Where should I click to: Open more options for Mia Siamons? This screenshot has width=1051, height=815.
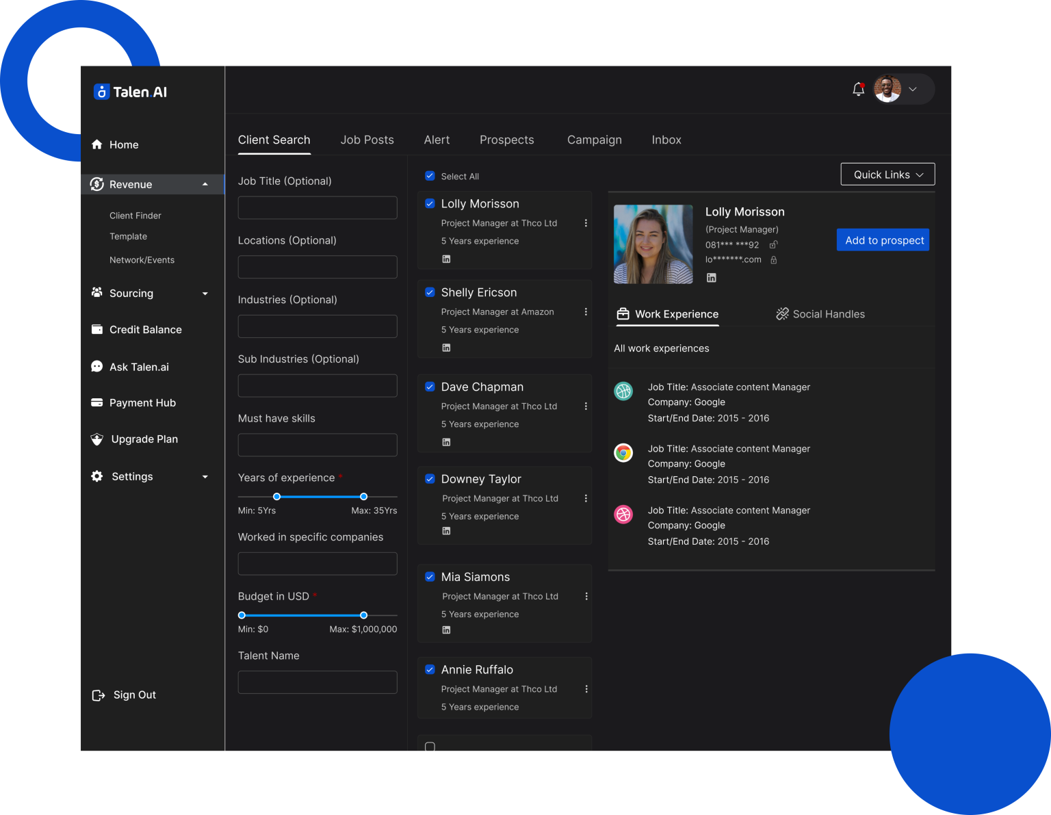(586, 597)
